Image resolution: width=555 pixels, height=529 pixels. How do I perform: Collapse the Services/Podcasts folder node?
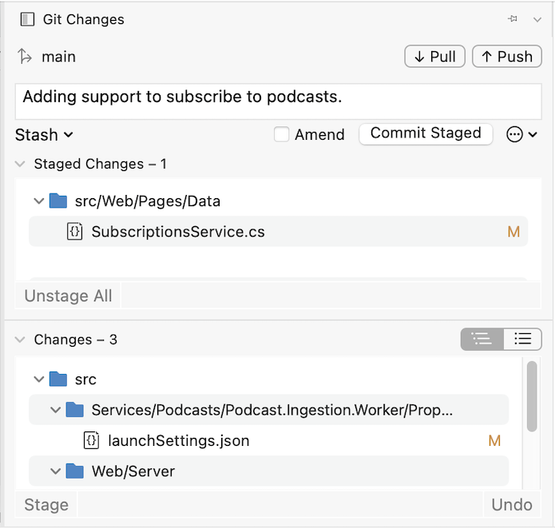(55, 410)
